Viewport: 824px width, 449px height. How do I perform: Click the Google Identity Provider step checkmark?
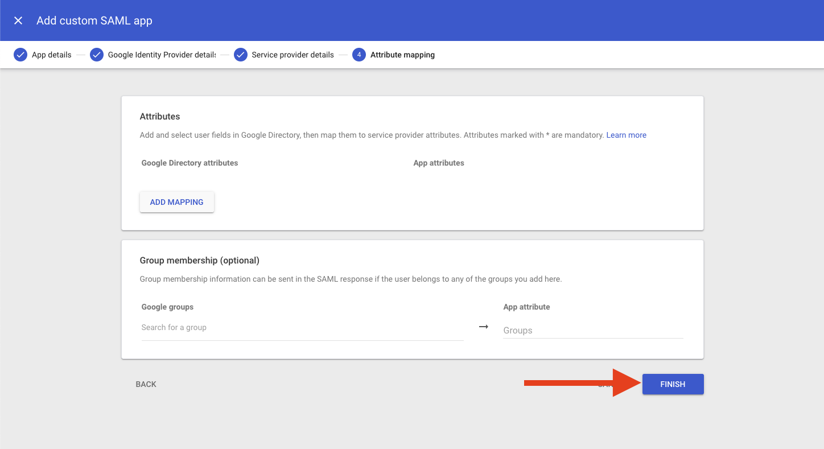97,55
